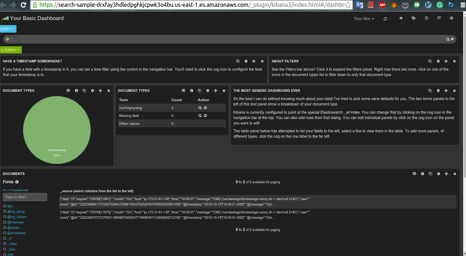Go to the home dashboard icon
This screenshot has height=256, width=466.
[x=401, y=18]
